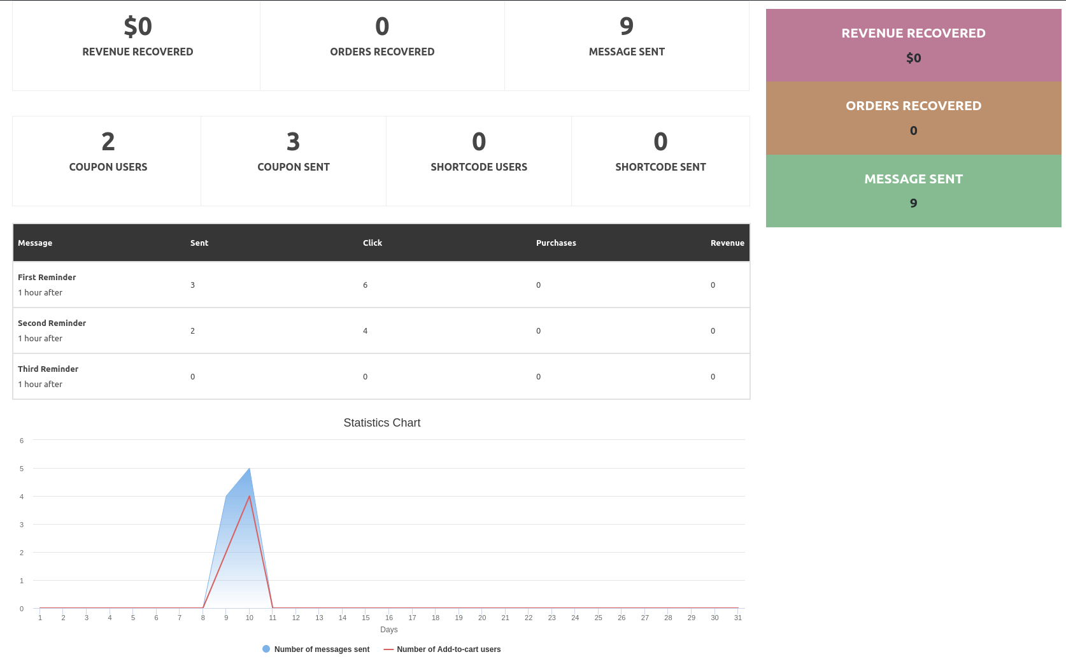Click '1 hour after' under Third Reminder

pyautogui.click(x=40, y=385)
